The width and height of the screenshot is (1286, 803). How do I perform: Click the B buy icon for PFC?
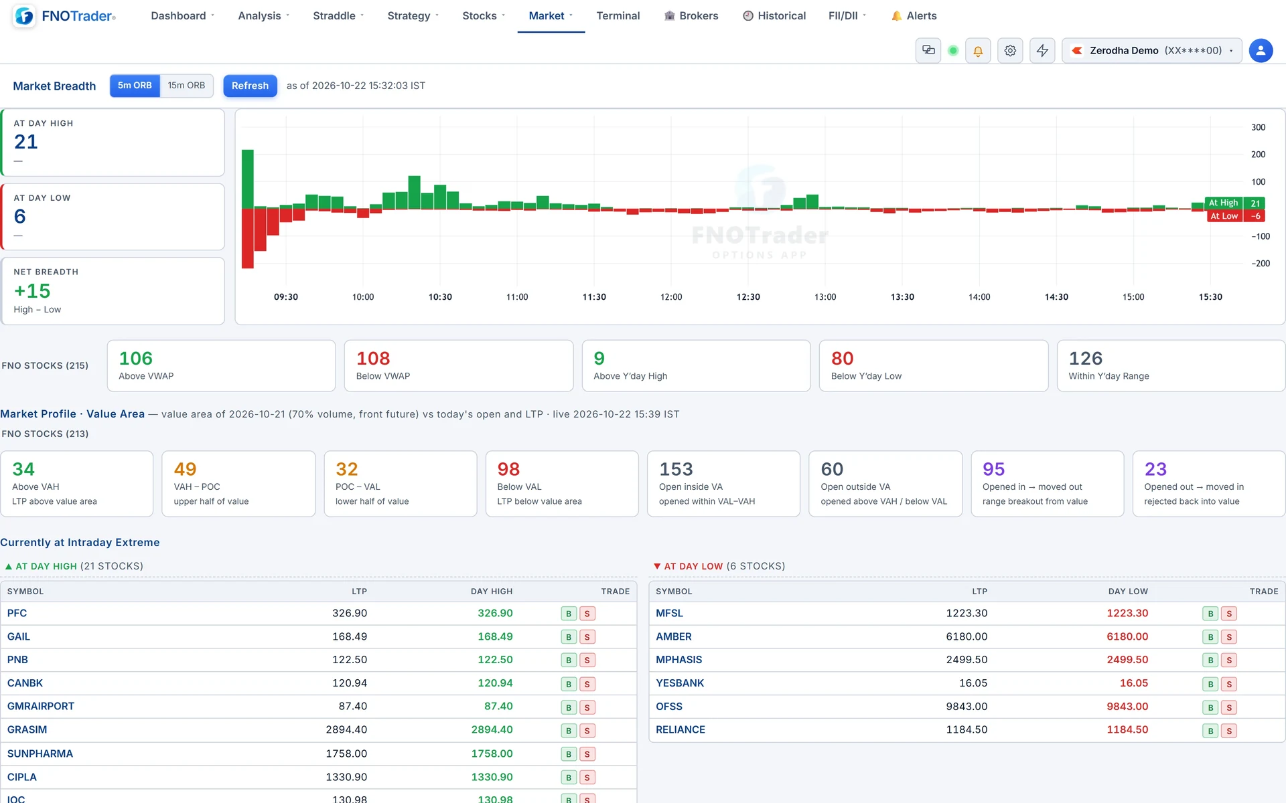pos(569,614)
